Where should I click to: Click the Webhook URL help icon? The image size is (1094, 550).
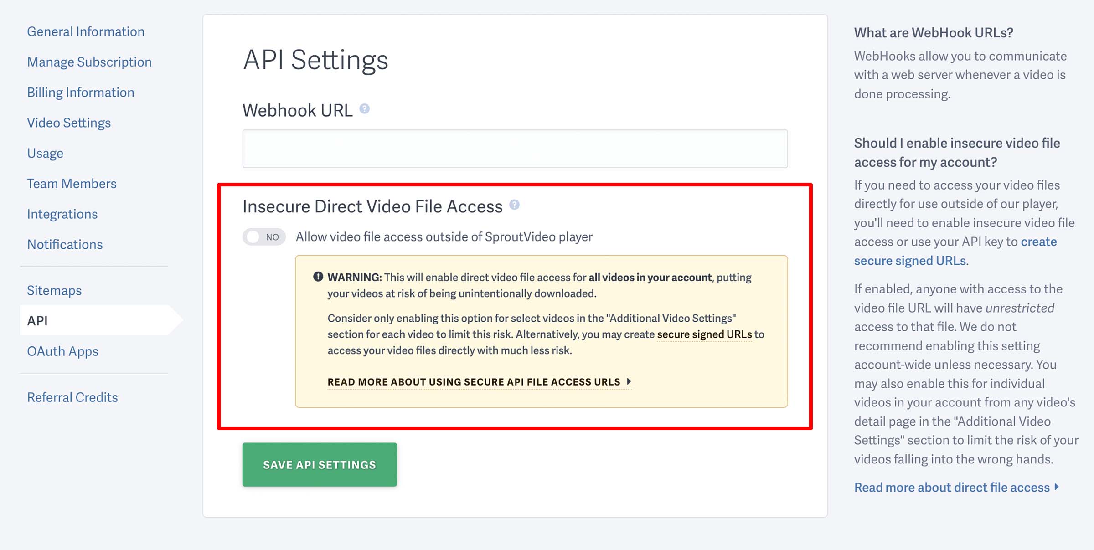pyautogui.click(x=365, y=108)
